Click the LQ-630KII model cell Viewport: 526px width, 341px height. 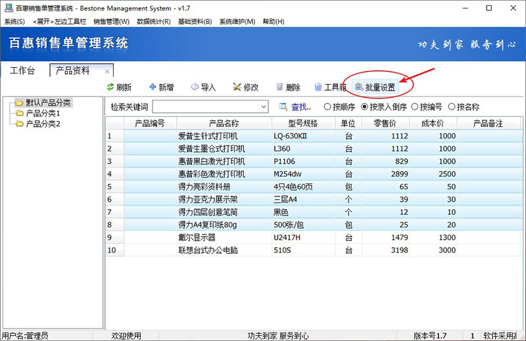tap(303, 136)
